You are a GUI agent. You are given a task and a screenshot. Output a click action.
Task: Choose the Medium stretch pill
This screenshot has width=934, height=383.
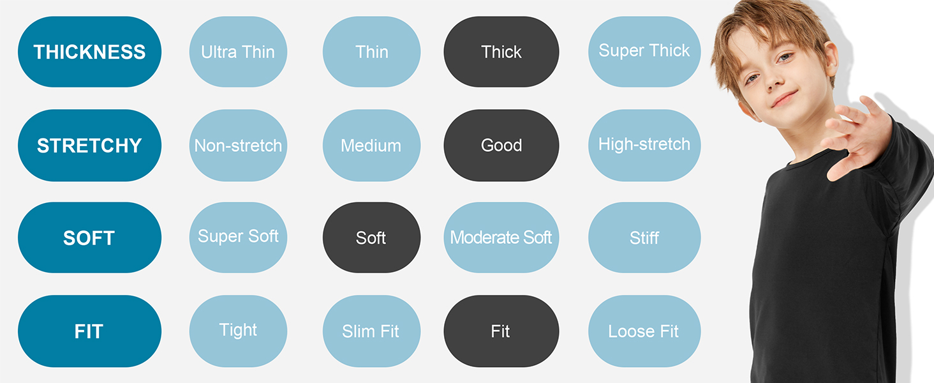pyautogui.click(x=371, y=146)
